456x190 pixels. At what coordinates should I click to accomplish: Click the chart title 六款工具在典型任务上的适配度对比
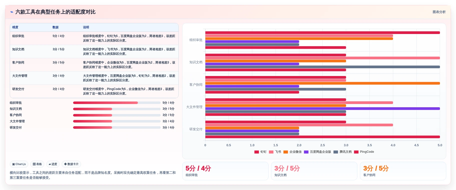[x=55, y=12]
